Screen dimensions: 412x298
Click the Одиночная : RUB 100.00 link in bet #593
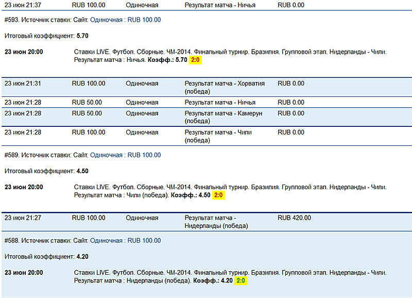point(125,20)
